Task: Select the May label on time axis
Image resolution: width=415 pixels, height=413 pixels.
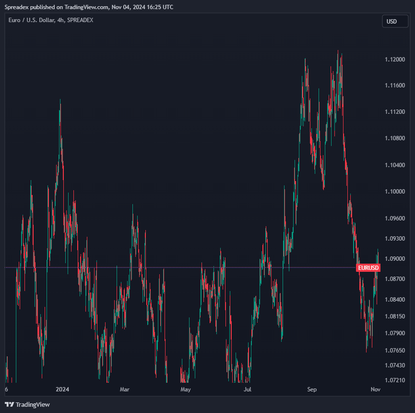Action: 186,389
